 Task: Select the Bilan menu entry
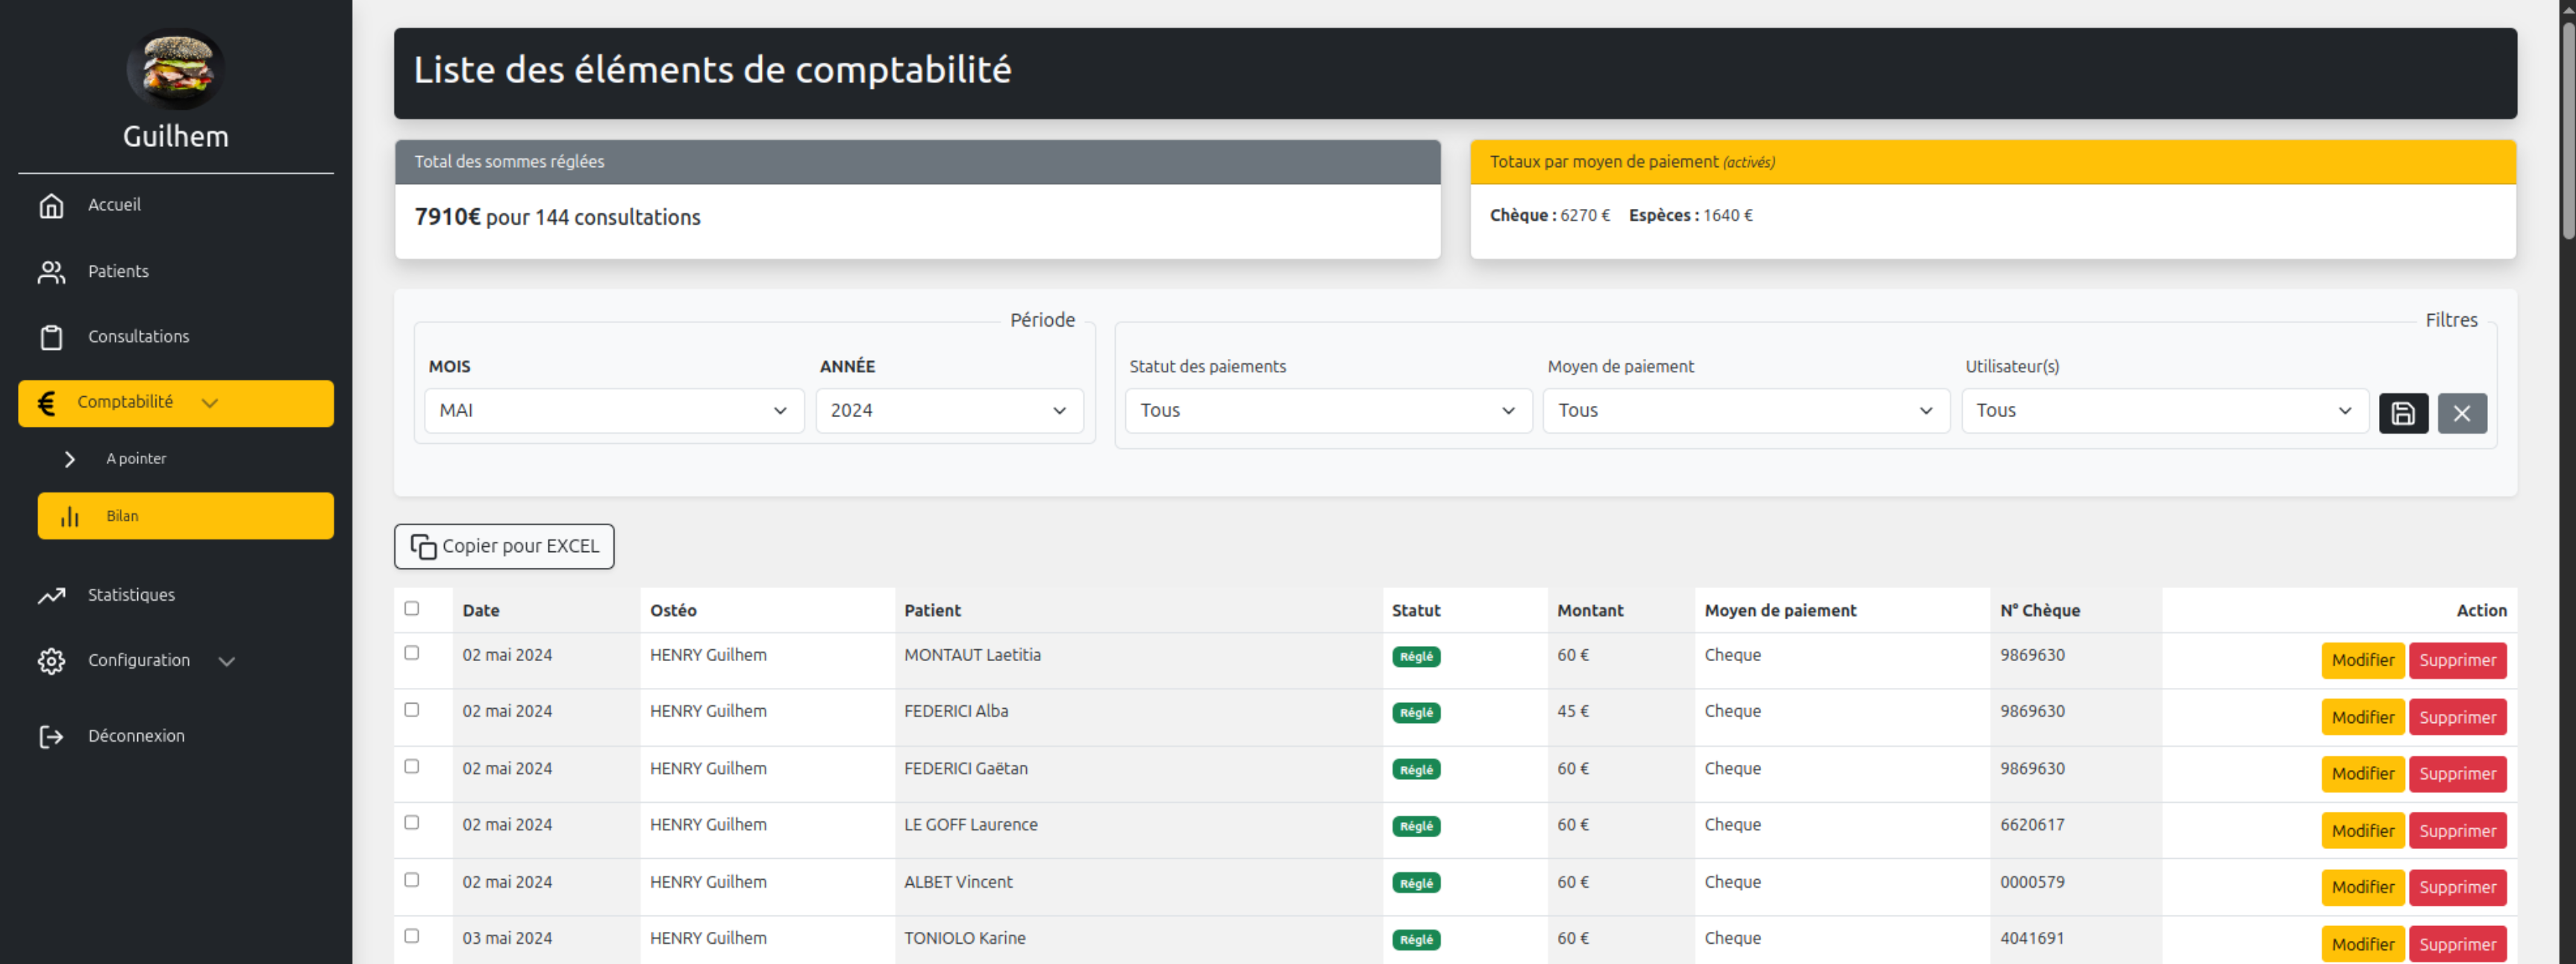pos(186,516)
